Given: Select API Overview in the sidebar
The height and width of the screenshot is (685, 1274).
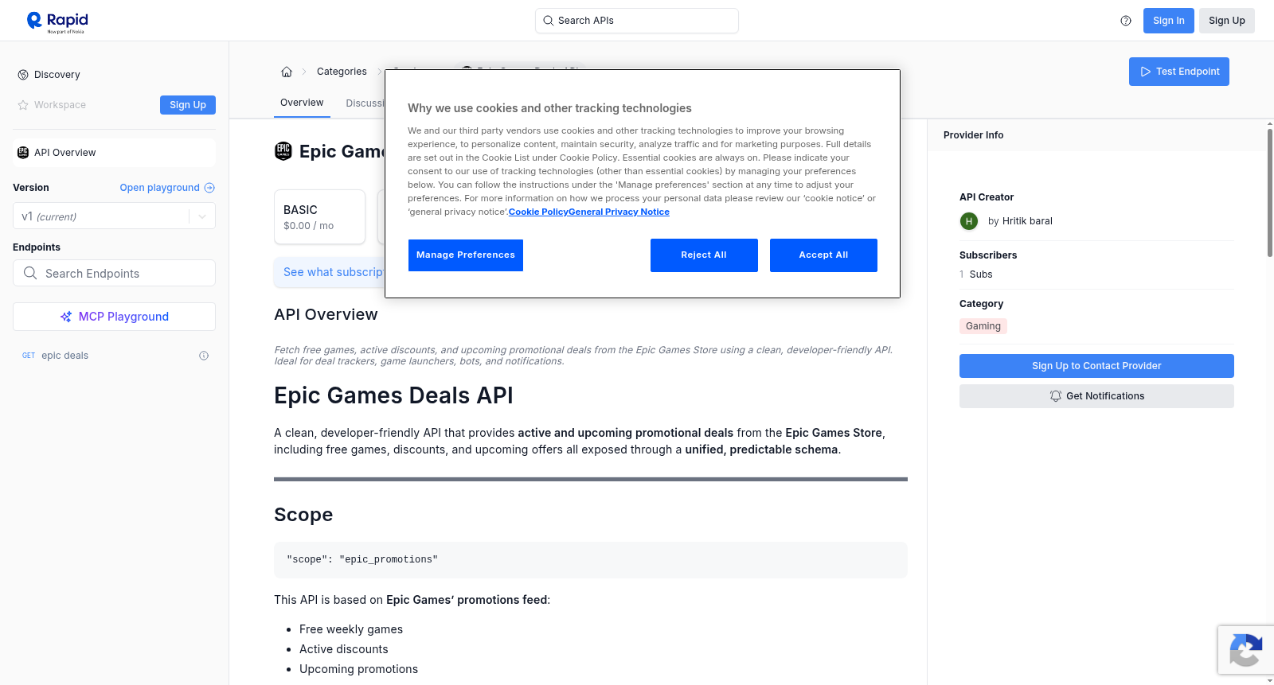Looking at the screenshot, I should (114, 153).
